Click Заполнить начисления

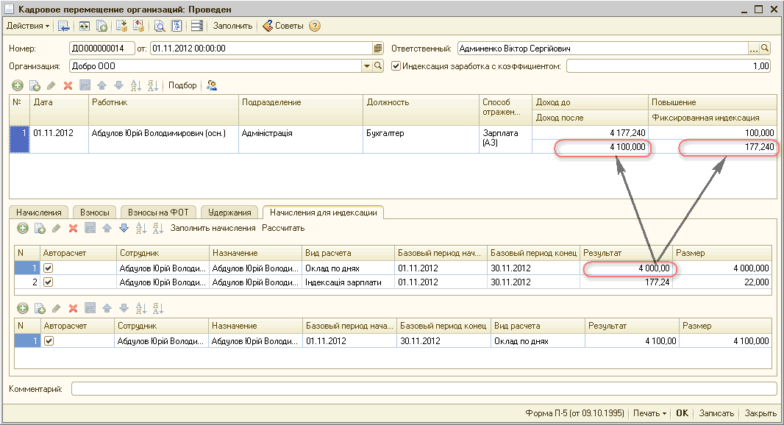click(213, 228)
